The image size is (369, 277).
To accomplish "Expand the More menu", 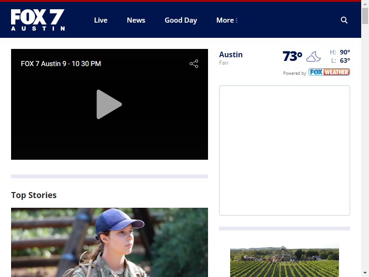I will 227,20.
